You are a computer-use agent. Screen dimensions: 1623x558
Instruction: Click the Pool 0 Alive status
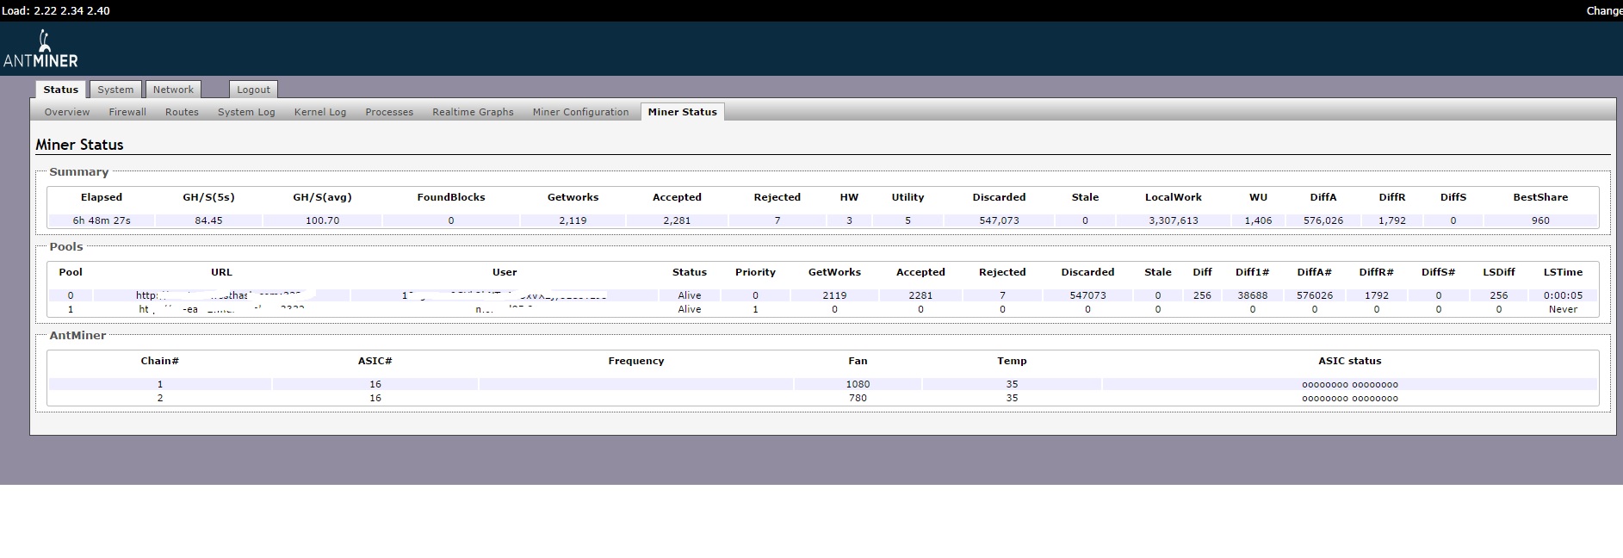pos(690,295)
